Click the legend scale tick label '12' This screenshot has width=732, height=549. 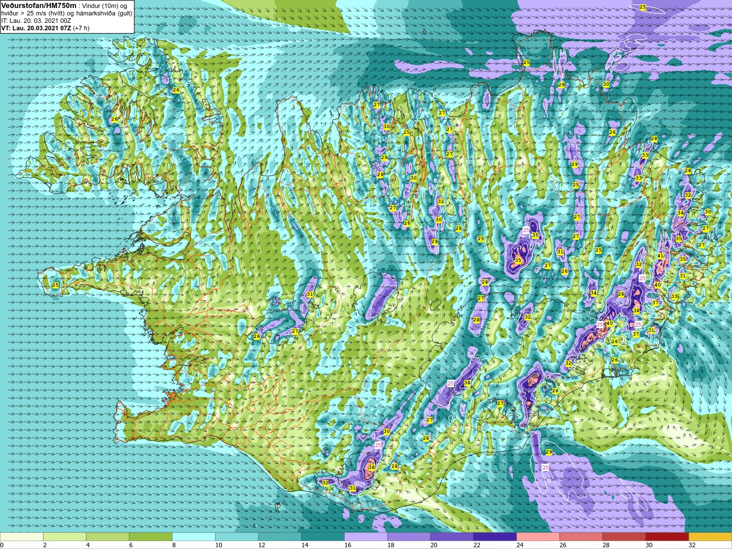261,545
